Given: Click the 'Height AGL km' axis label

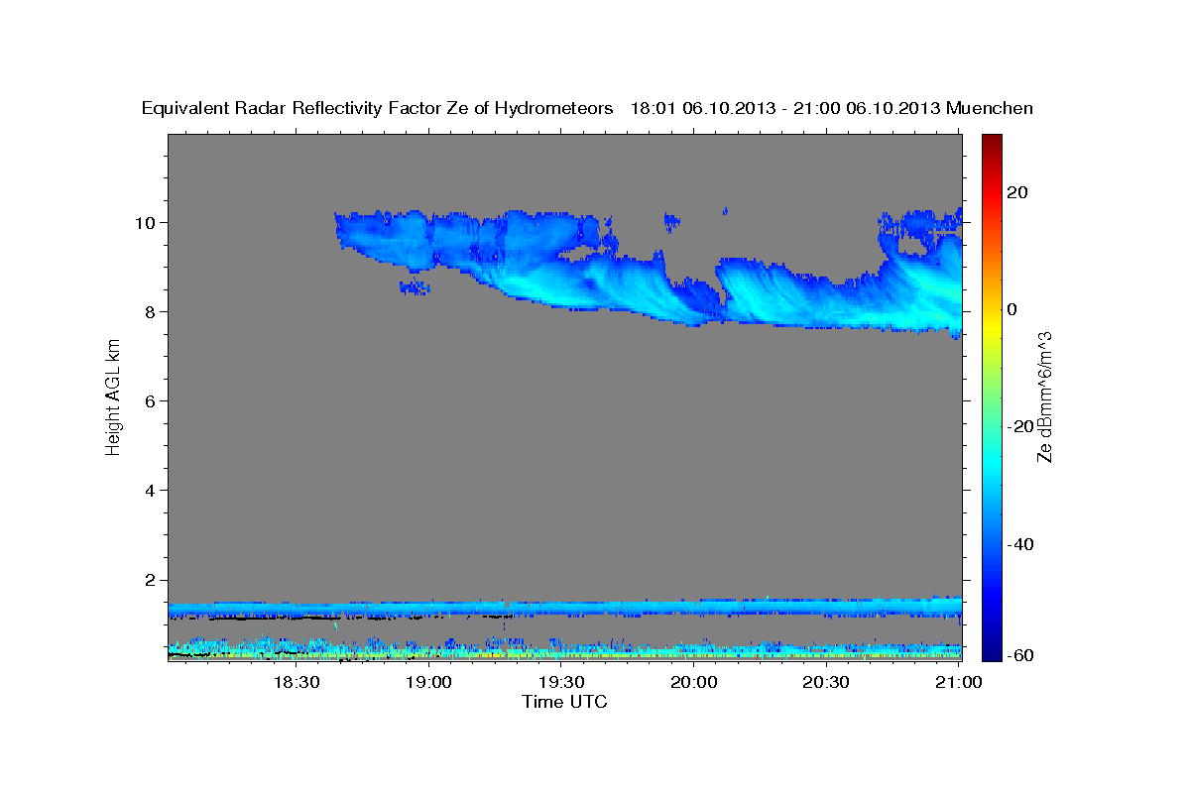Looking at the screenshot, I should point(114,396).
